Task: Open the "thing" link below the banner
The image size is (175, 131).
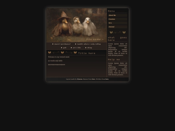Action: [88, 48]
